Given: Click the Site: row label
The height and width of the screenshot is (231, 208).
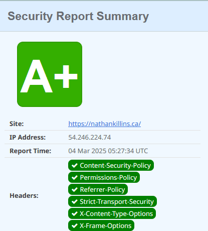Looking at the screenshot, I should [x=17, y=124].
